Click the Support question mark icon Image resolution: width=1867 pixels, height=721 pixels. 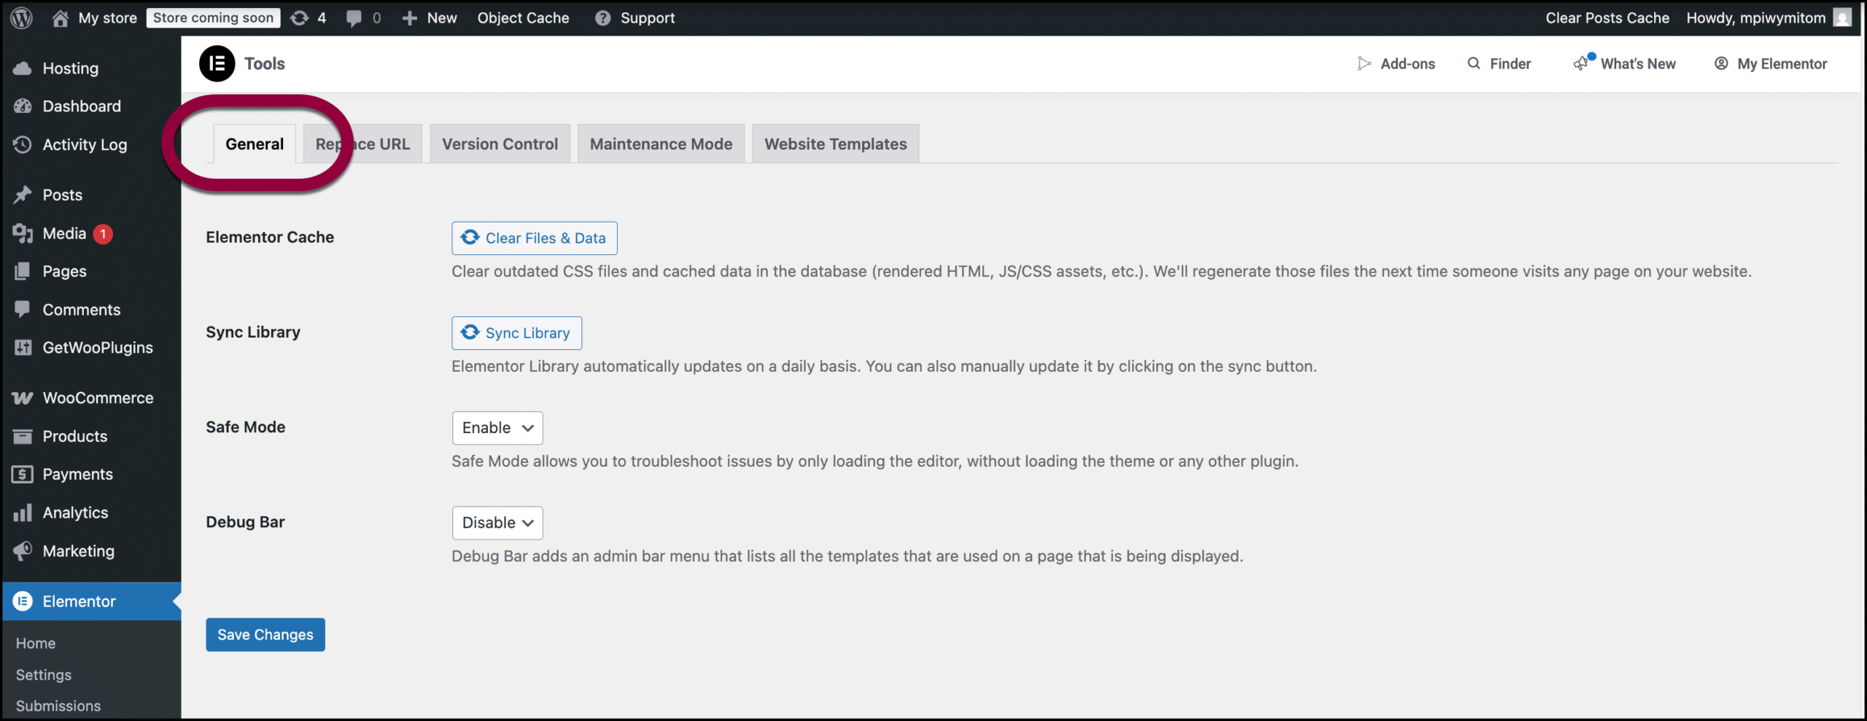click(x=602, y=18)
